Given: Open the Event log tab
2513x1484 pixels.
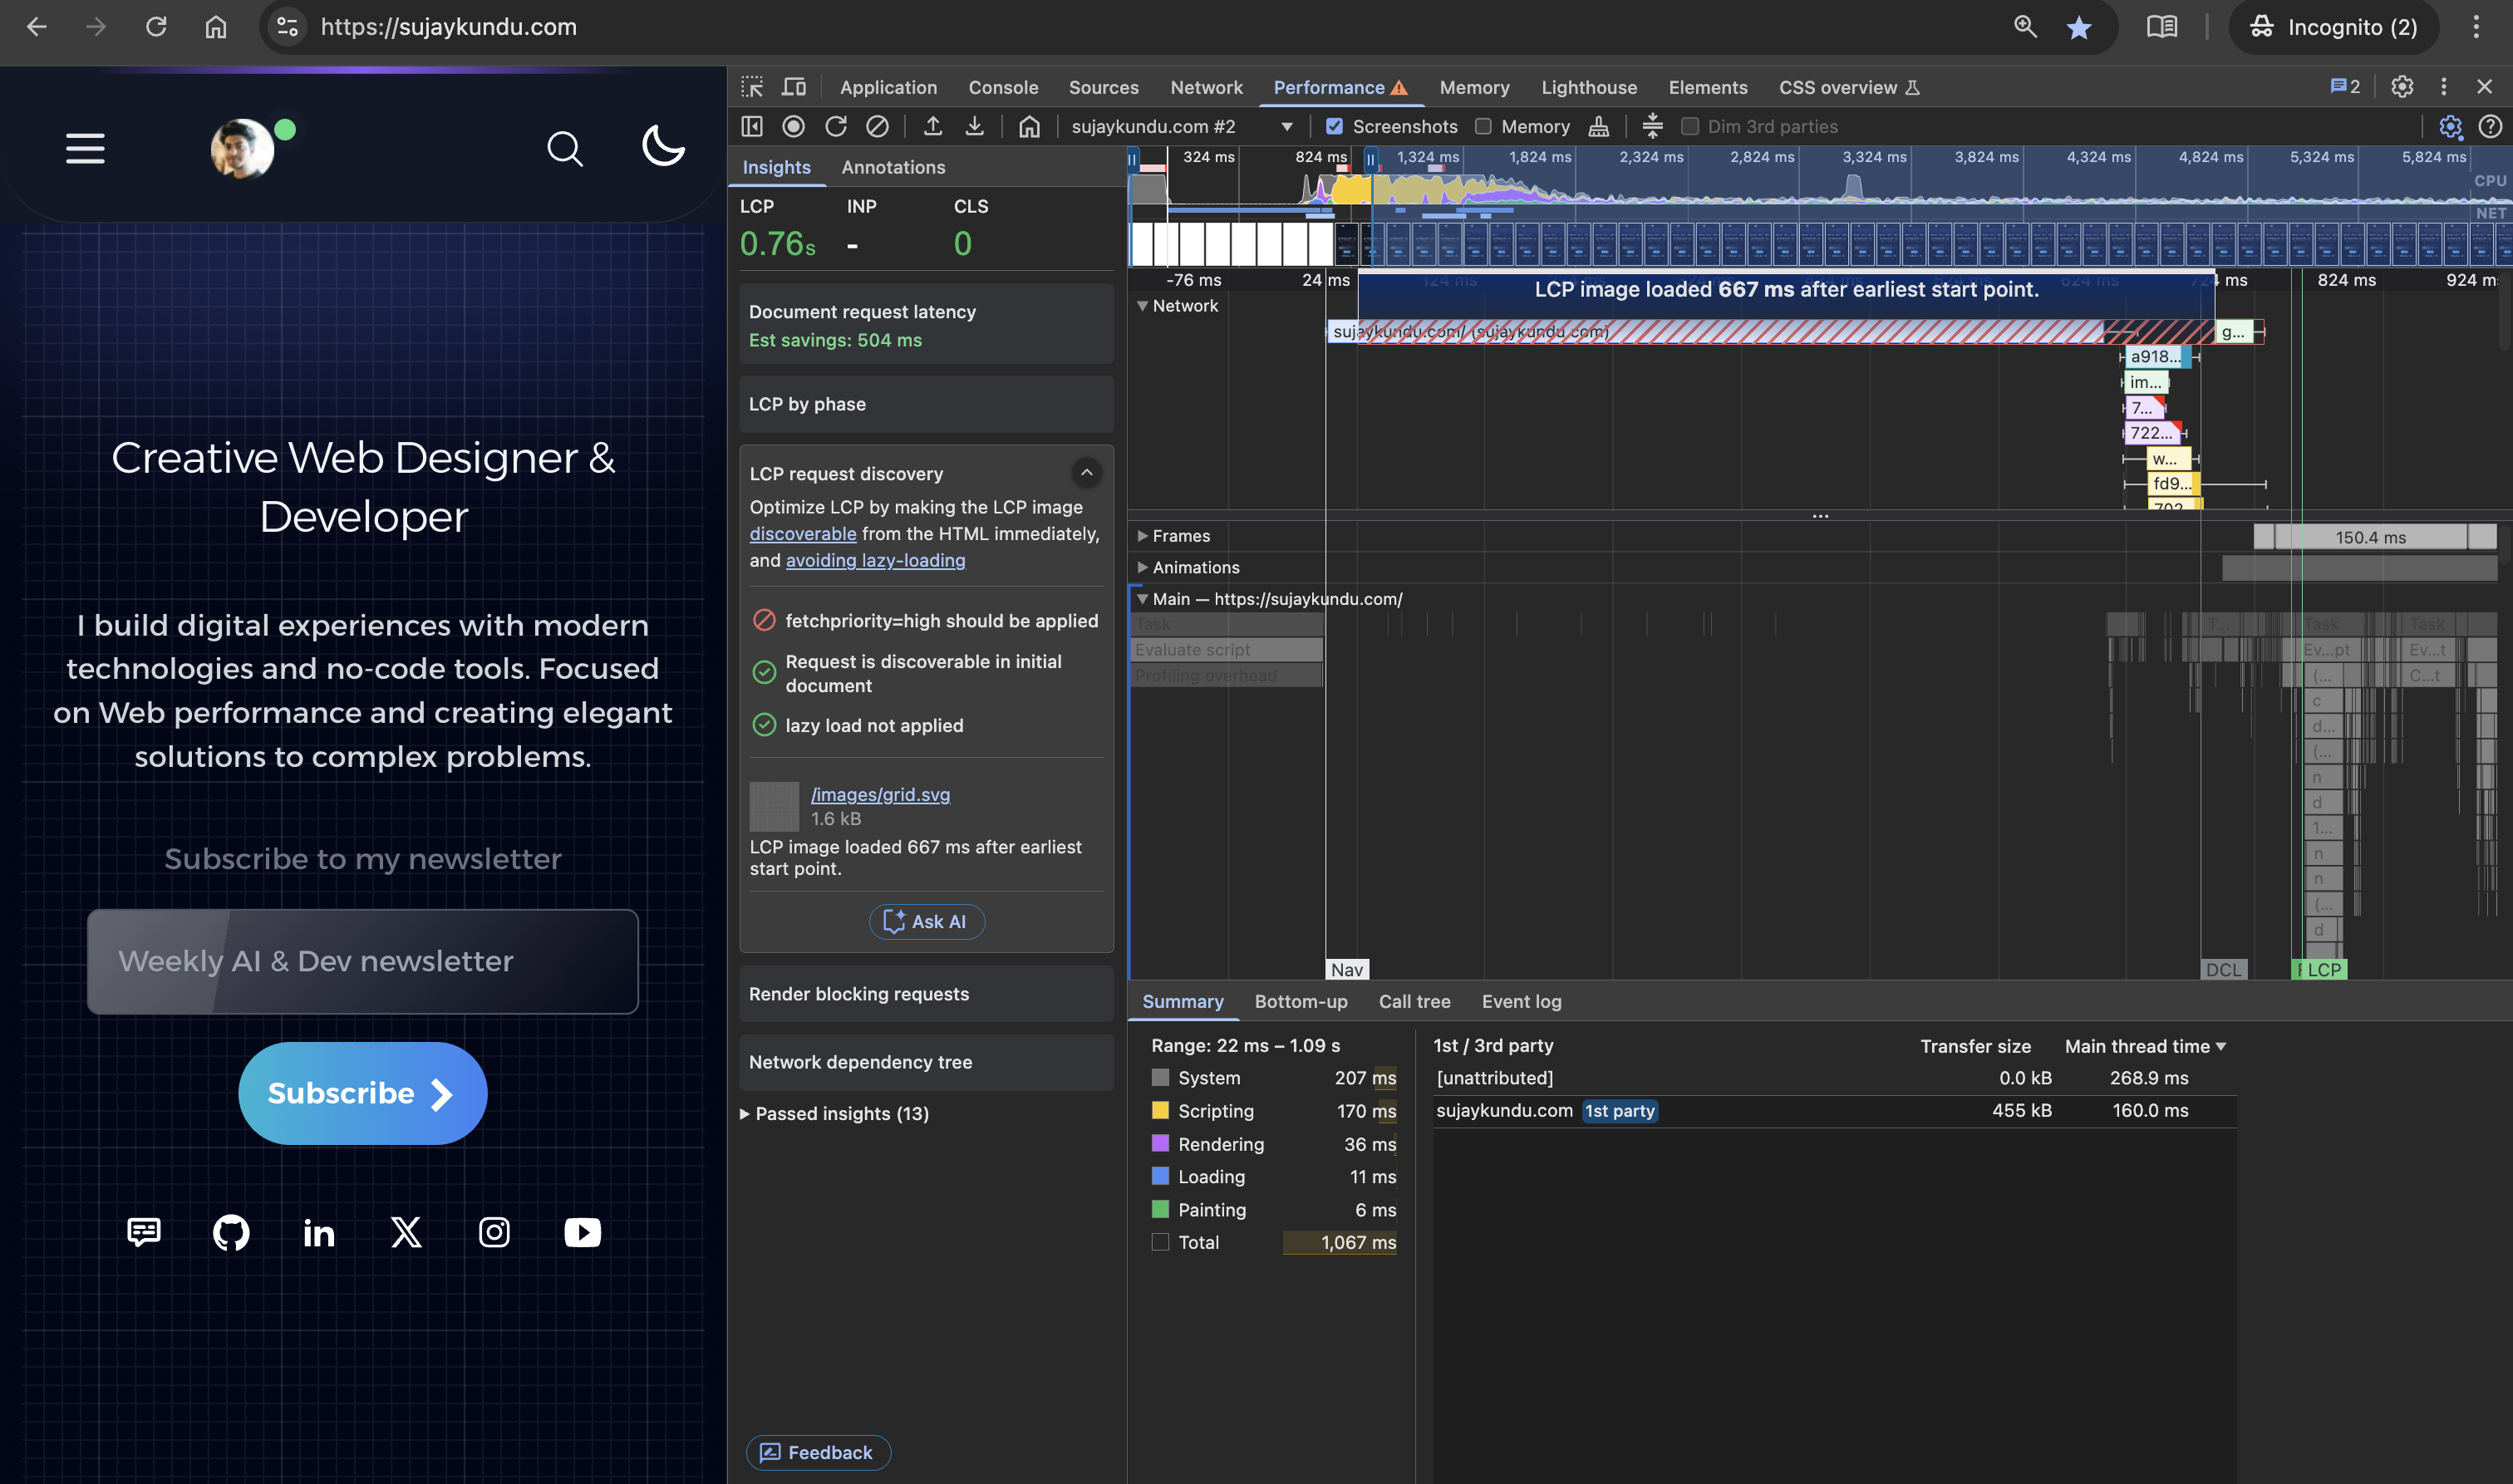Looking at the screenshot, I should [x=1521, y=1001].
